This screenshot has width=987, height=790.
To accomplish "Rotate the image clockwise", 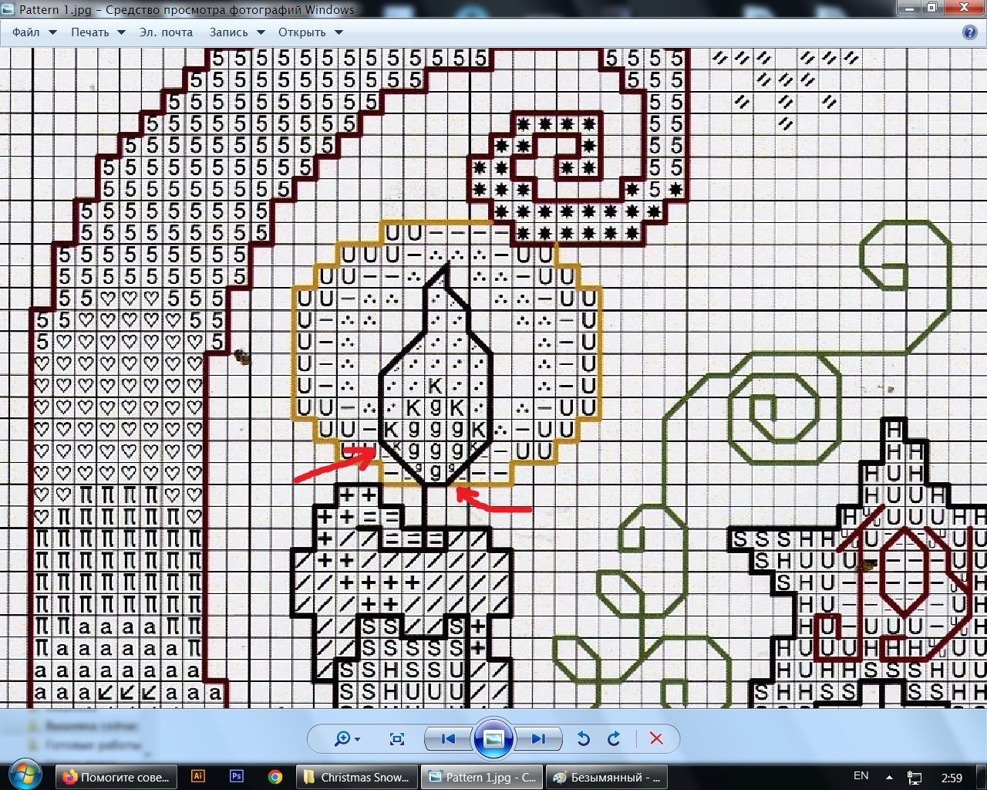I will click(x=614, y=739).
